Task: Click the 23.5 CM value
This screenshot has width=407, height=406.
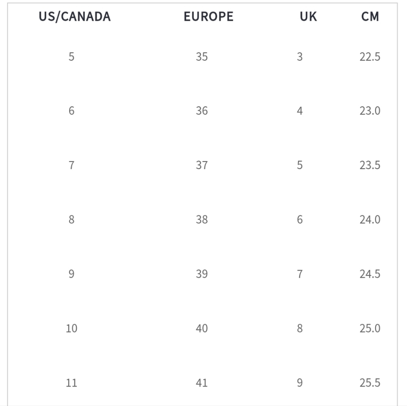Action: (x=370, y=165)
